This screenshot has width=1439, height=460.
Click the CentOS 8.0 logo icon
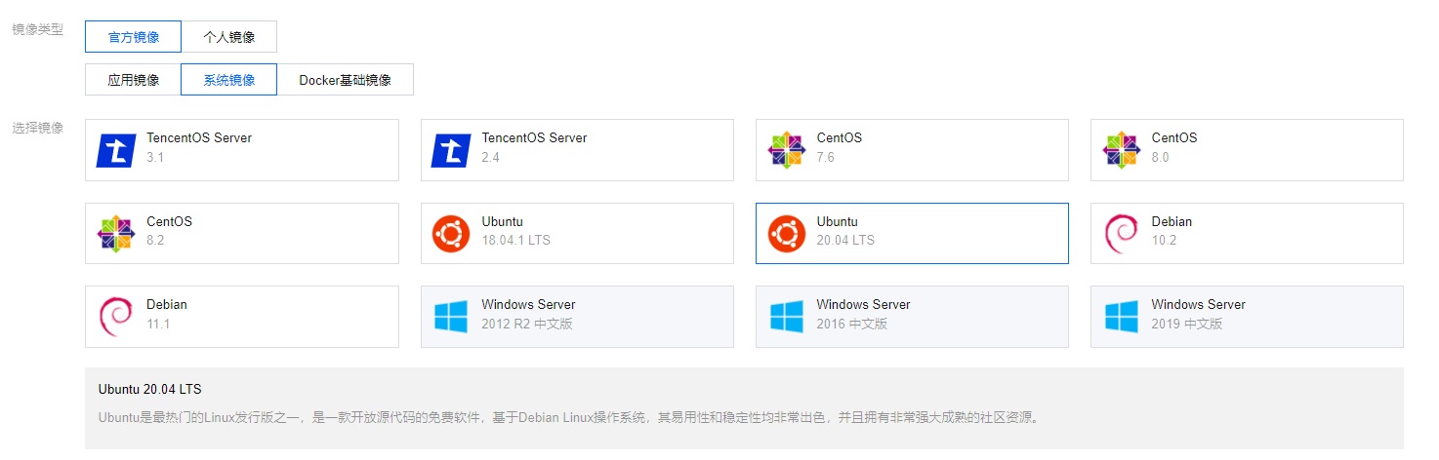[1121, 150]
